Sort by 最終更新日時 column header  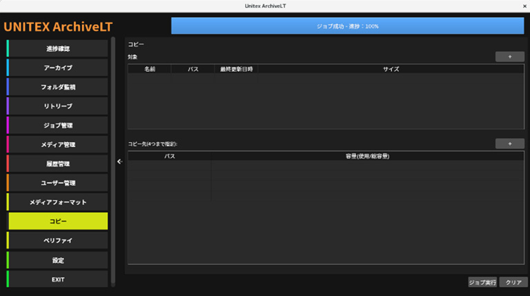tap(236, 69)
